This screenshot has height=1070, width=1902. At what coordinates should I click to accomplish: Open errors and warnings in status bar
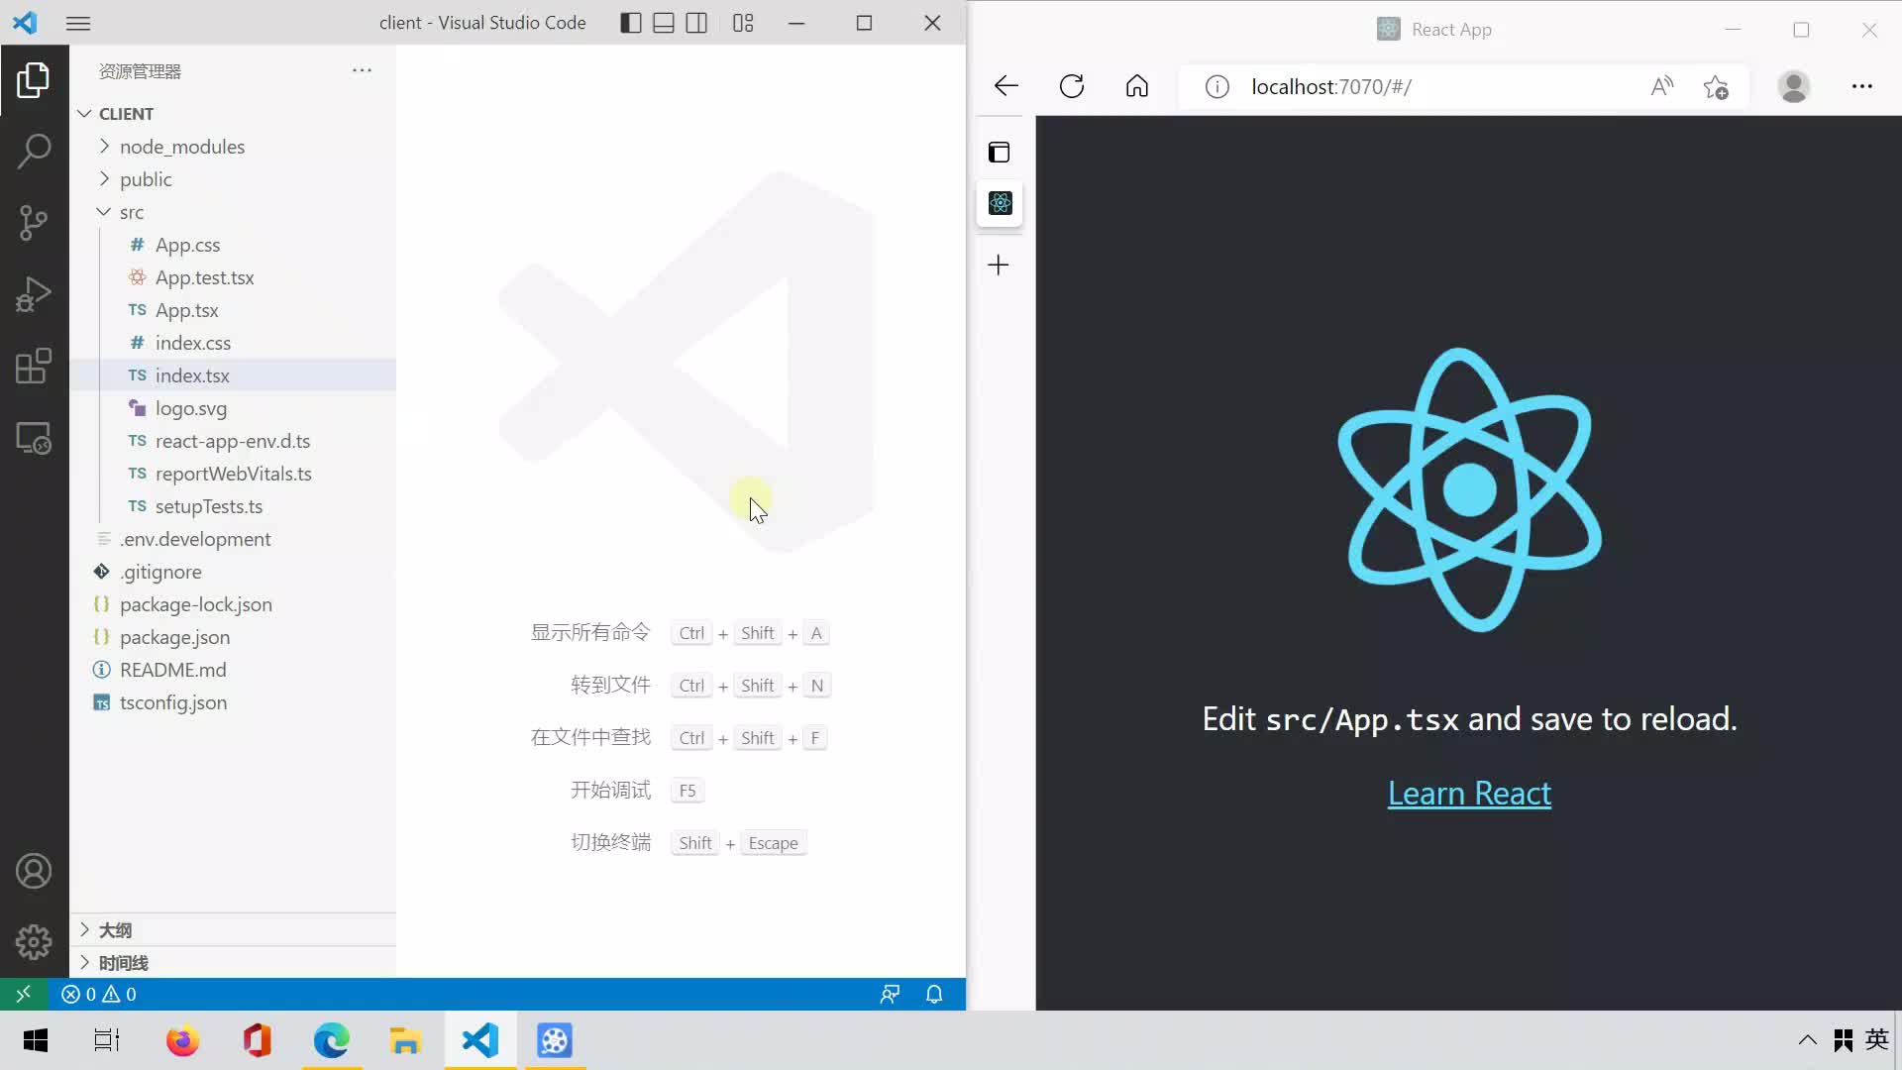[x=99, y=994]
